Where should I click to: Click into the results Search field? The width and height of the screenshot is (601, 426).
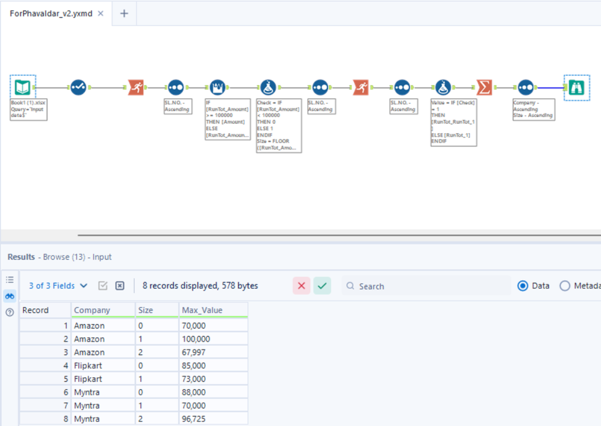[x=426, y=286]
